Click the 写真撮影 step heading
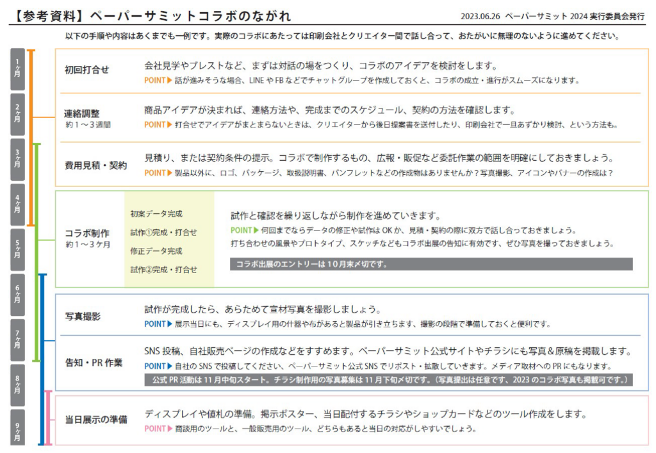 coord(82,317)
